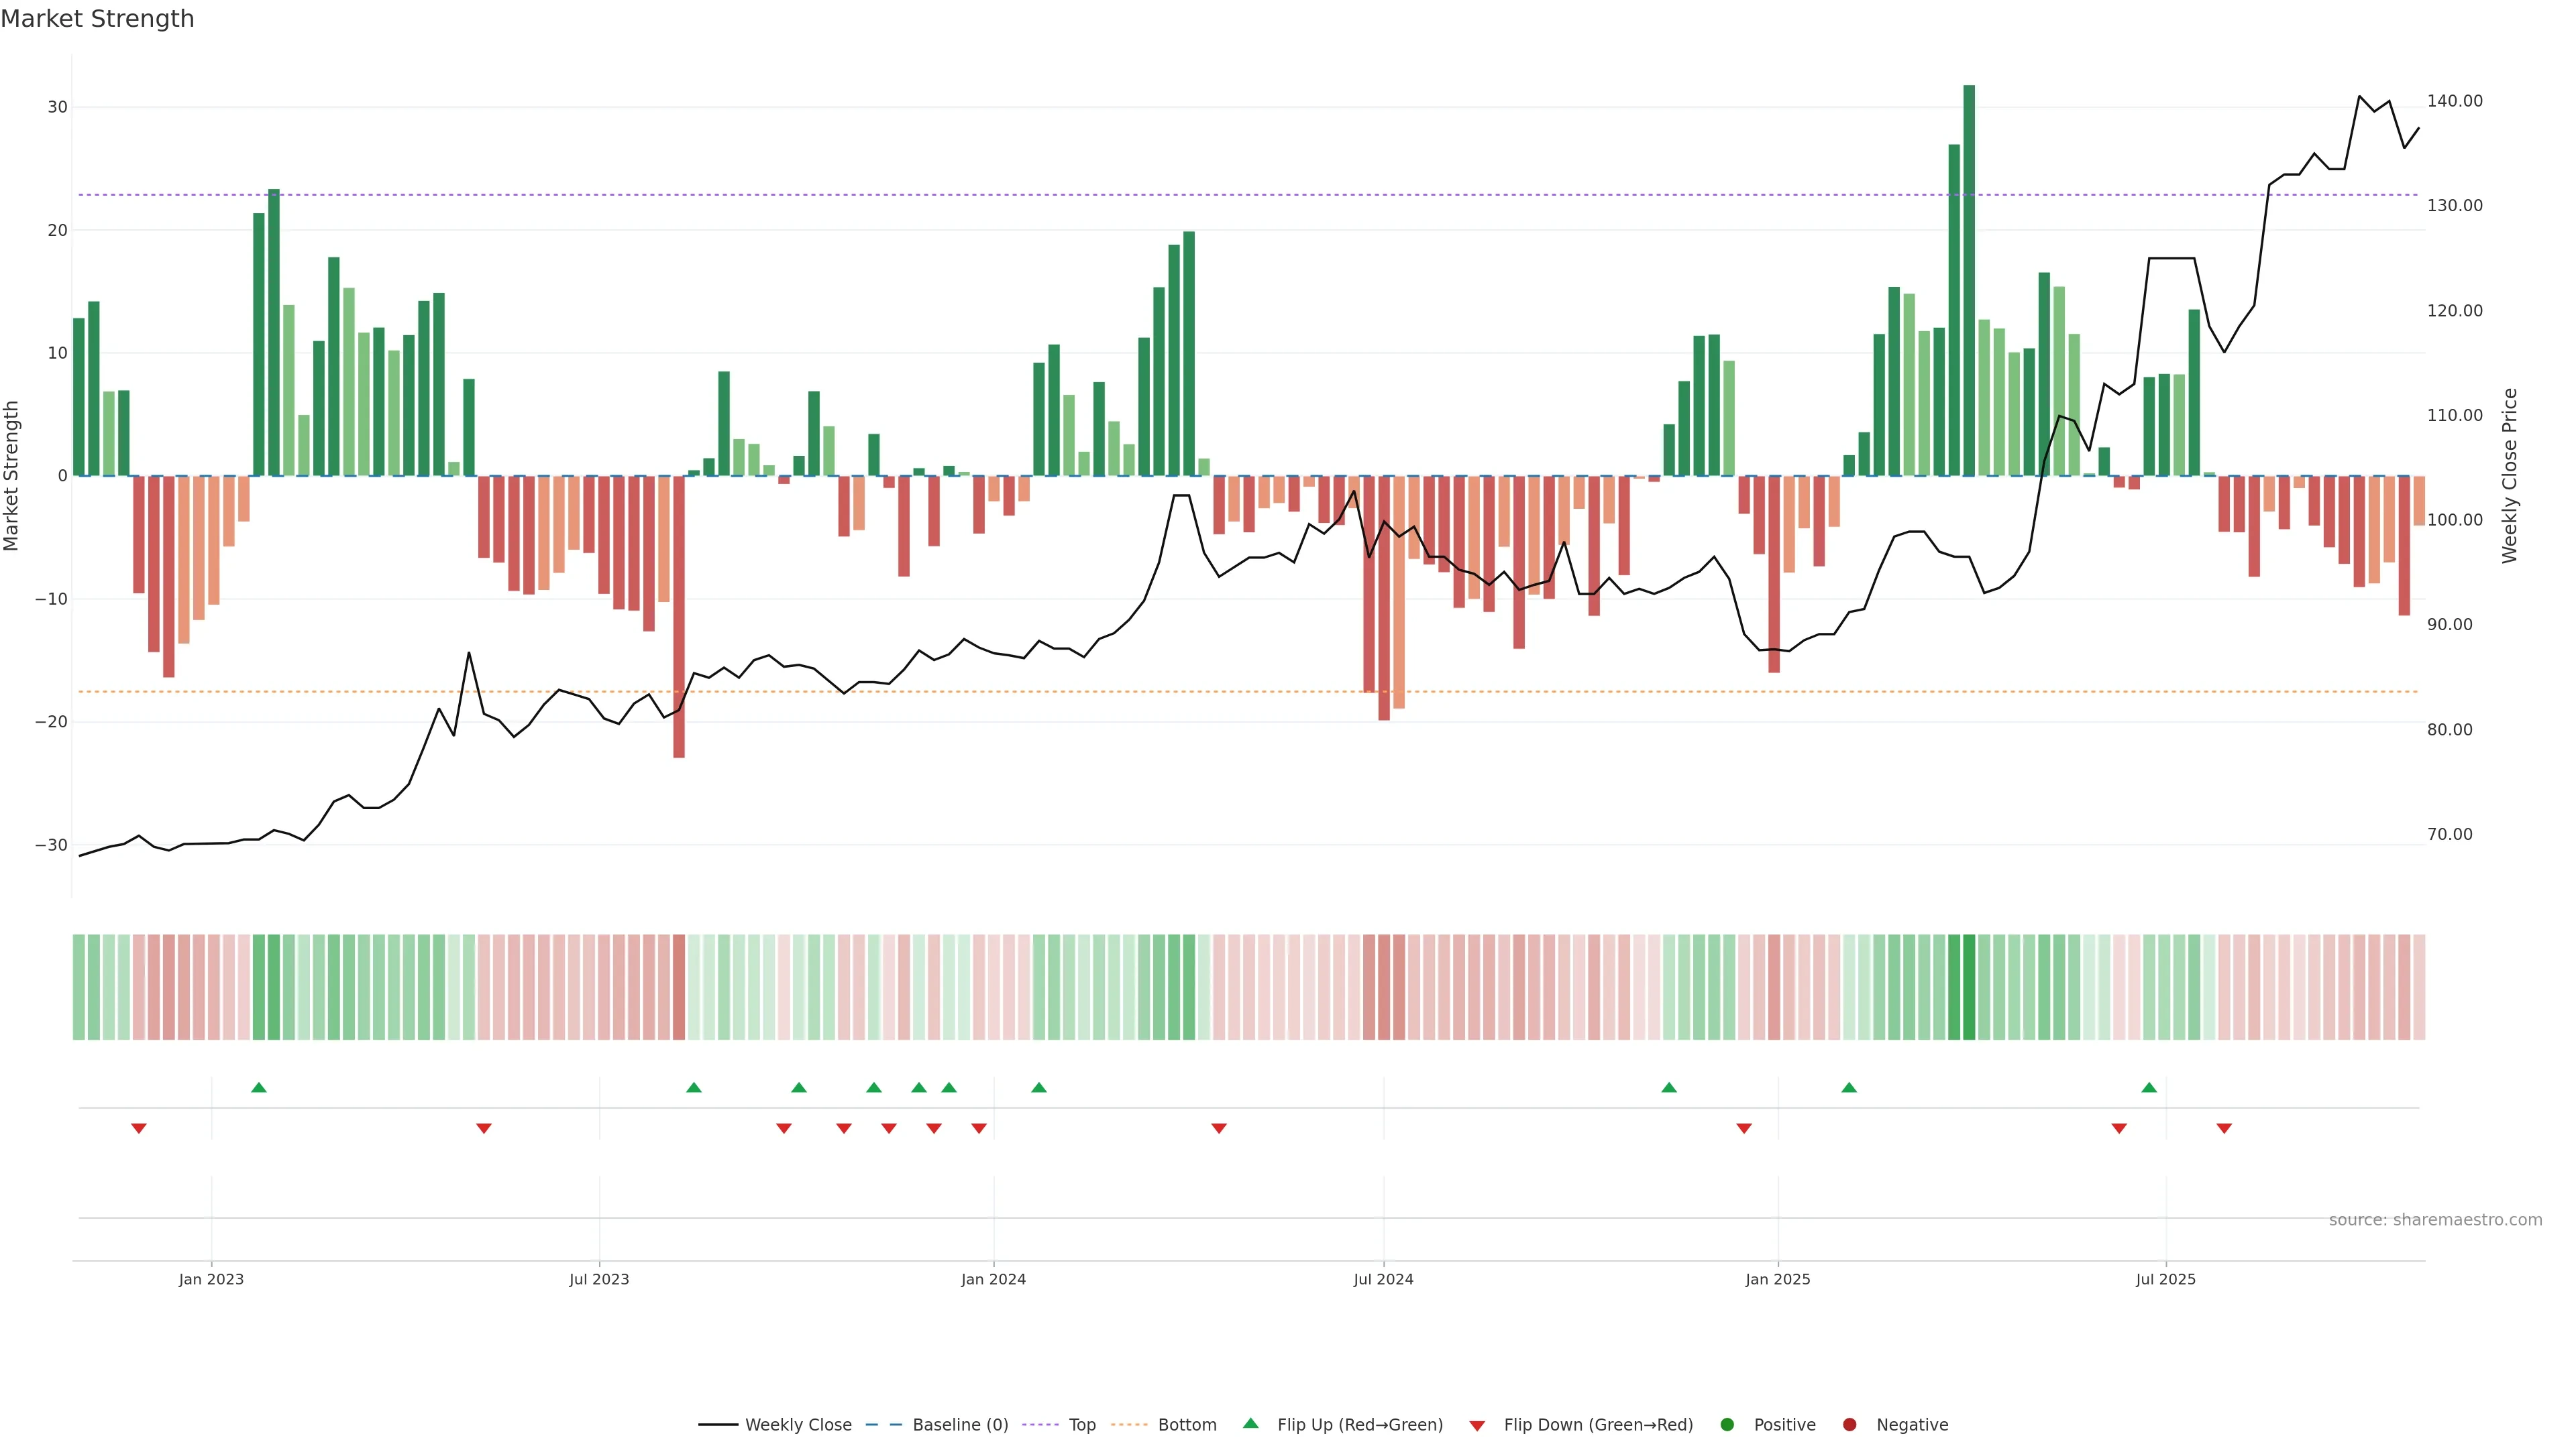Click the Jan 2024 x-axis label
This screenshot has width=2576, height=1448.
click(993, 1279)
